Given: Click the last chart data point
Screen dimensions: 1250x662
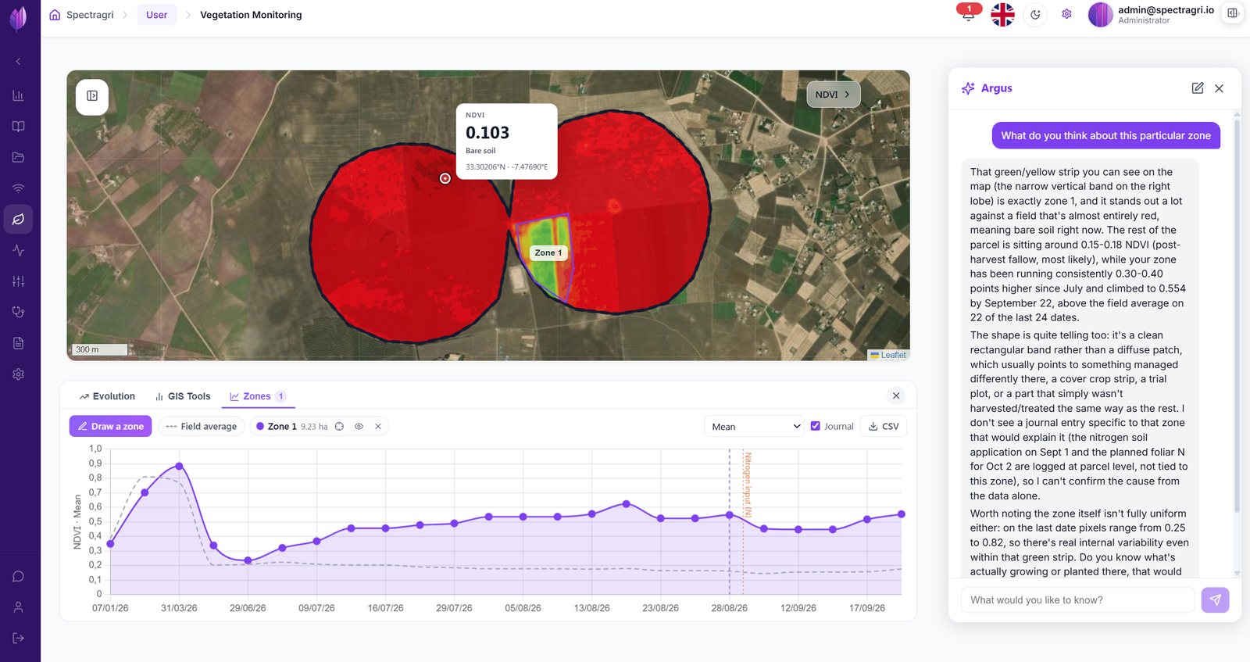Looking at the screenshot, I should (x=902, y=514).
